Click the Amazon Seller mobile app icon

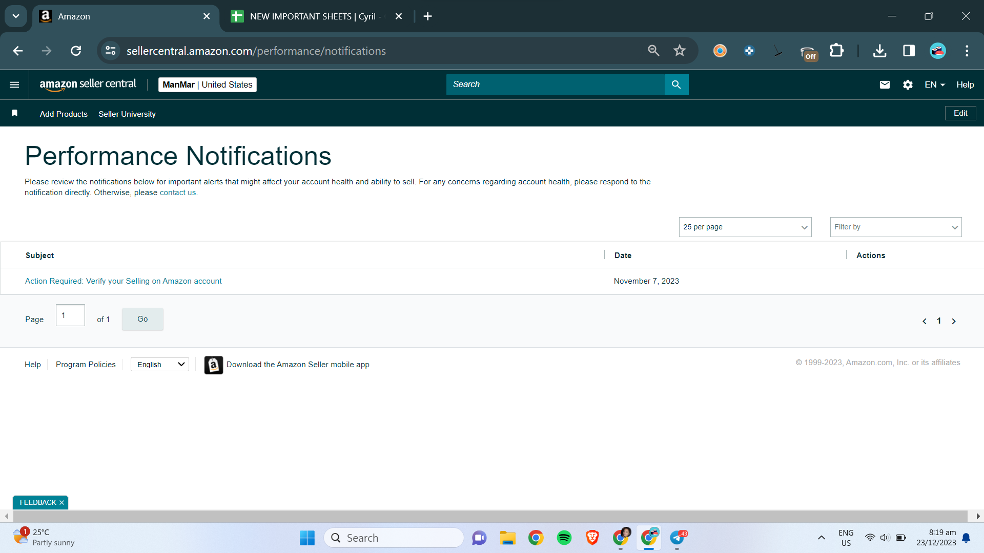[x=214, y=365]
